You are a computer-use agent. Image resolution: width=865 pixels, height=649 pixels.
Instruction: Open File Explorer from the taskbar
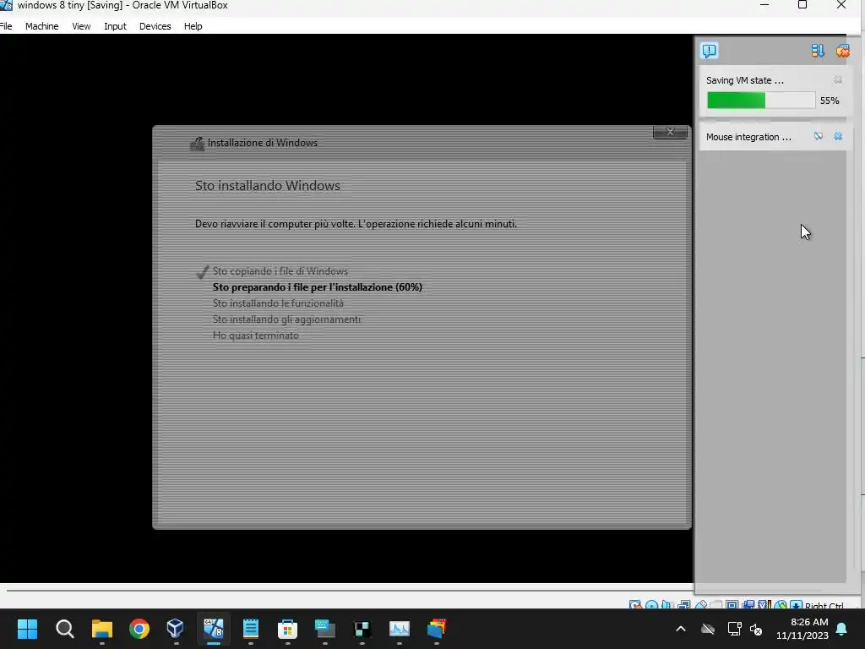tap(102, 629)
